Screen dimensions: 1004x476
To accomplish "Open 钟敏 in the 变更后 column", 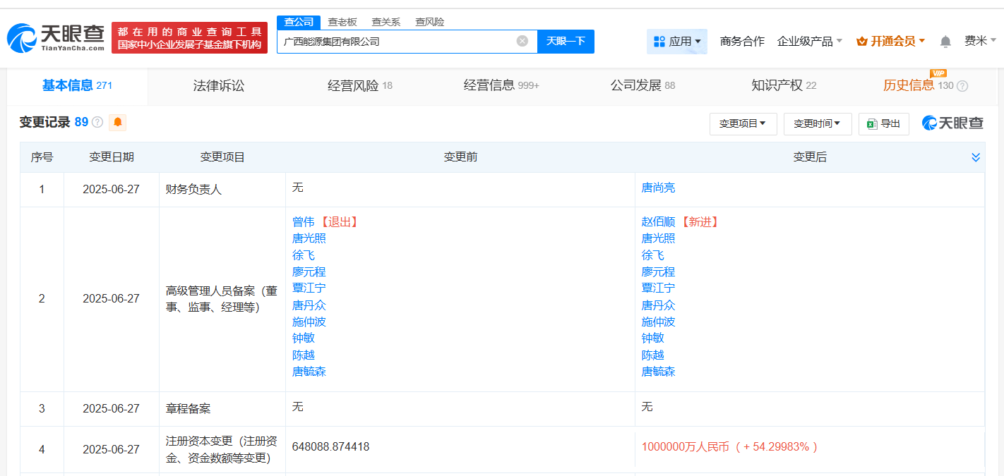I will [x=653, y=338].
